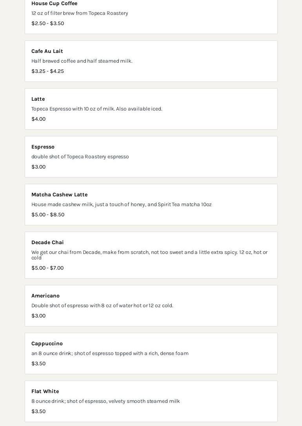Click the 'double shot of Topeca Roastery' description
This screenshot has width=302, height=426.
click(80, 157)
